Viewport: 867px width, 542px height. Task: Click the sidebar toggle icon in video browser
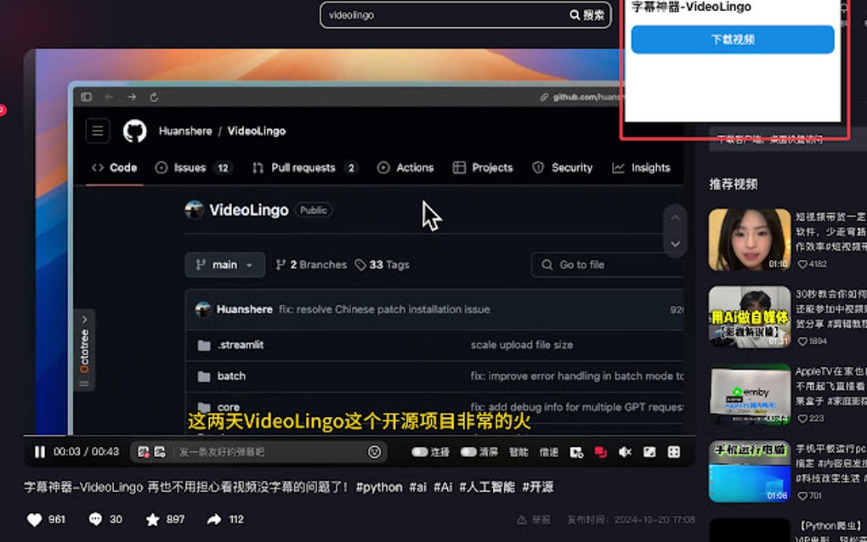tap(86, 97)
